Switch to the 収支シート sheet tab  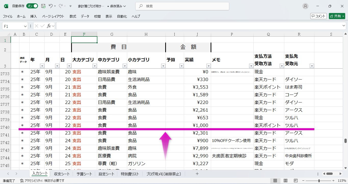coord(62,174)
